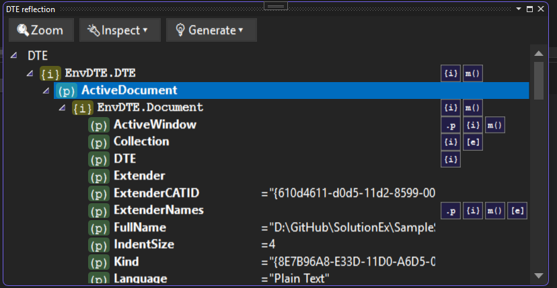Click the {i} badge on Collection row
Screen dimensions: 557x288
point(451,142)
